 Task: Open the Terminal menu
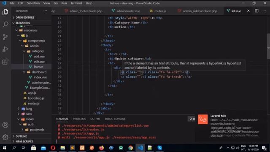click(76, 3)
